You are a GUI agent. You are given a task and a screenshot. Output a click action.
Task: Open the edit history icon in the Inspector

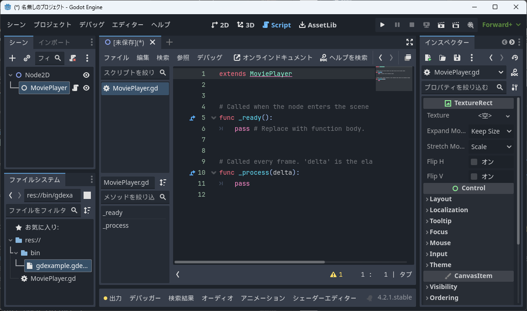click(514, 58)
